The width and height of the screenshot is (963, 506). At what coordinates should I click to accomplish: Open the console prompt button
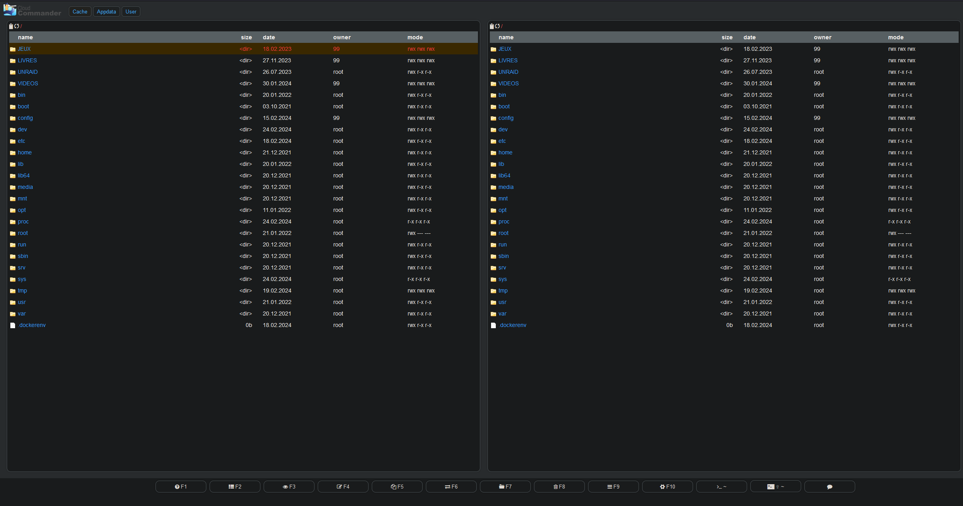[722, 487]
